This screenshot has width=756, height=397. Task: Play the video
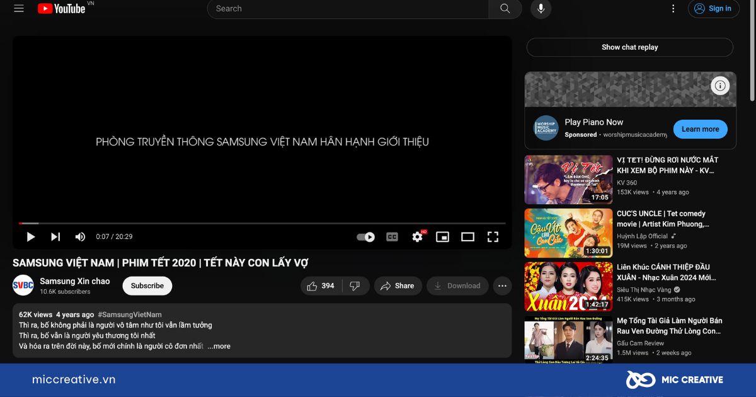click(30, 237)
